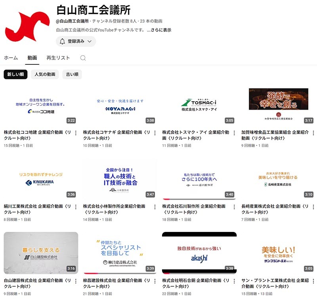This screenshot has height=299, width=317.
Task: Expand channel description with さらに表示
Action: click(x=159, y=30)
